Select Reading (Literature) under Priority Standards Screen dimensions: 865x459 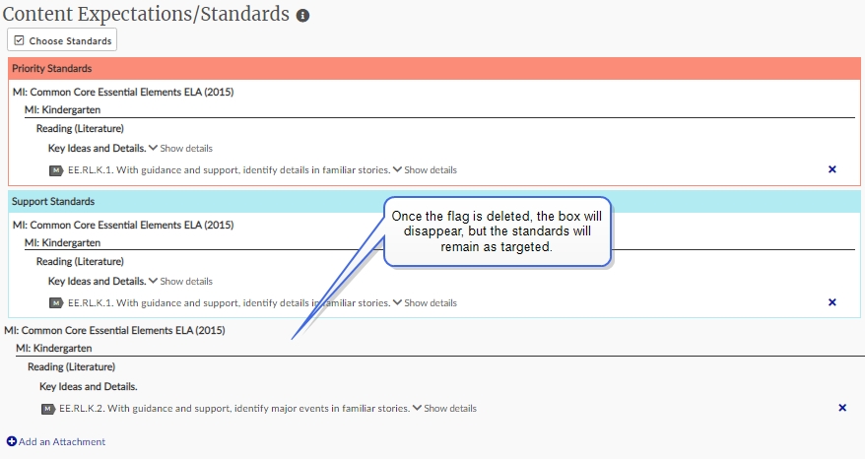click(x=80, y=129)
